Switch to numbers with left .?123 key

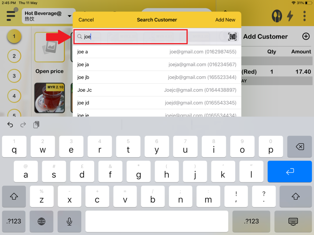point(14,221)
